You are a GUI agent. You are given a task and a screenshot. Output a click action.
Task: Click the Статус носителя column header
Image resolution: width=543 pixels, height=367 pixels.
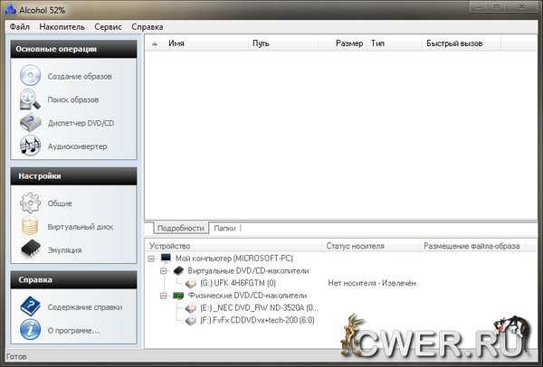click(371, 246)
